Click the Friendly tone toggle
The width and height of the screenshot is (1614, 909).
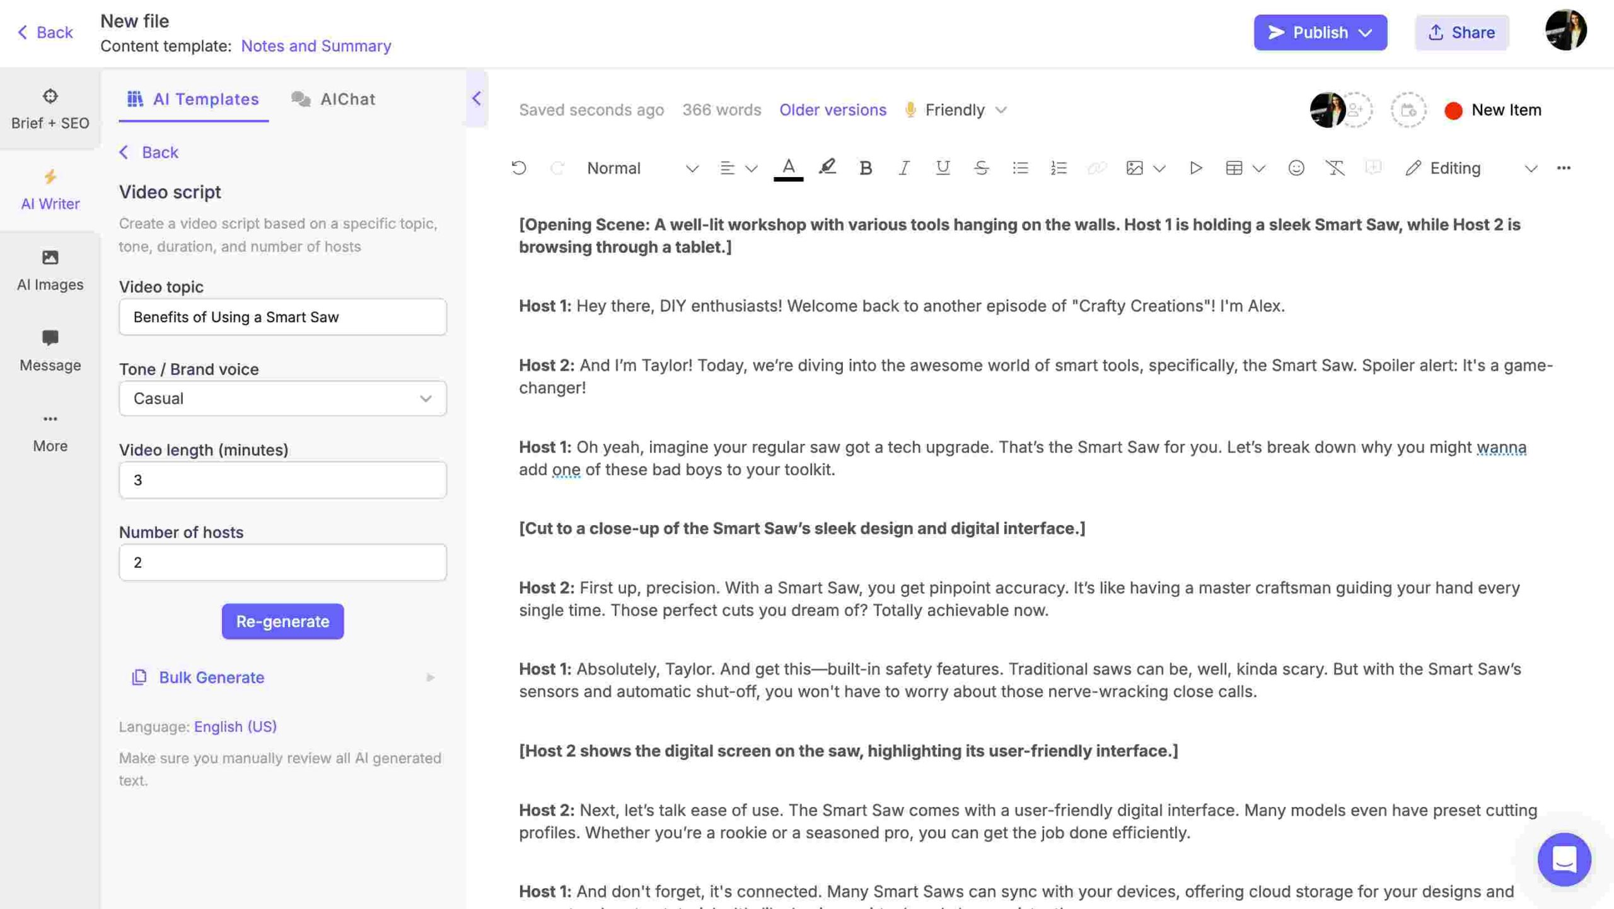pos(953,110)
